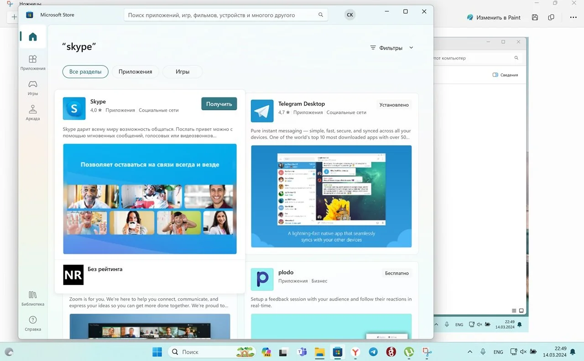
Task: Click the Telegram Desktop 4,7 star rating
Action: tap(284, 112)
